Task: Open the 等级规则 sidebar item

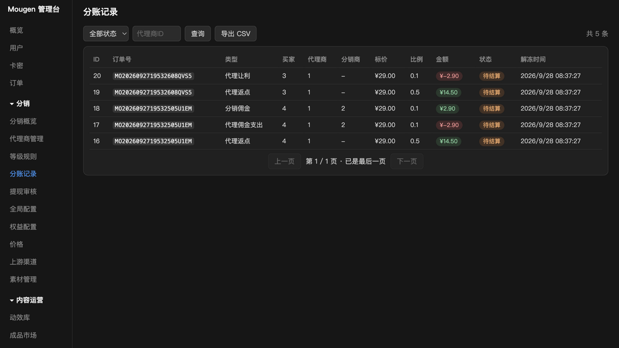Action: tap(23, 157)
